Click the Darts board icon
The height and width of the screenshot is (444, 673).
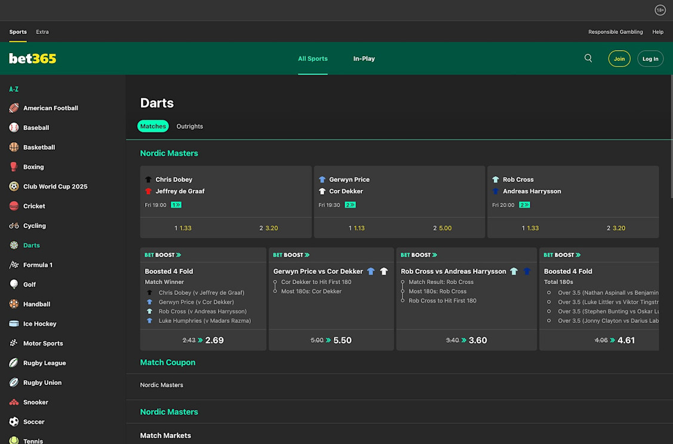(x=14, y=245)
